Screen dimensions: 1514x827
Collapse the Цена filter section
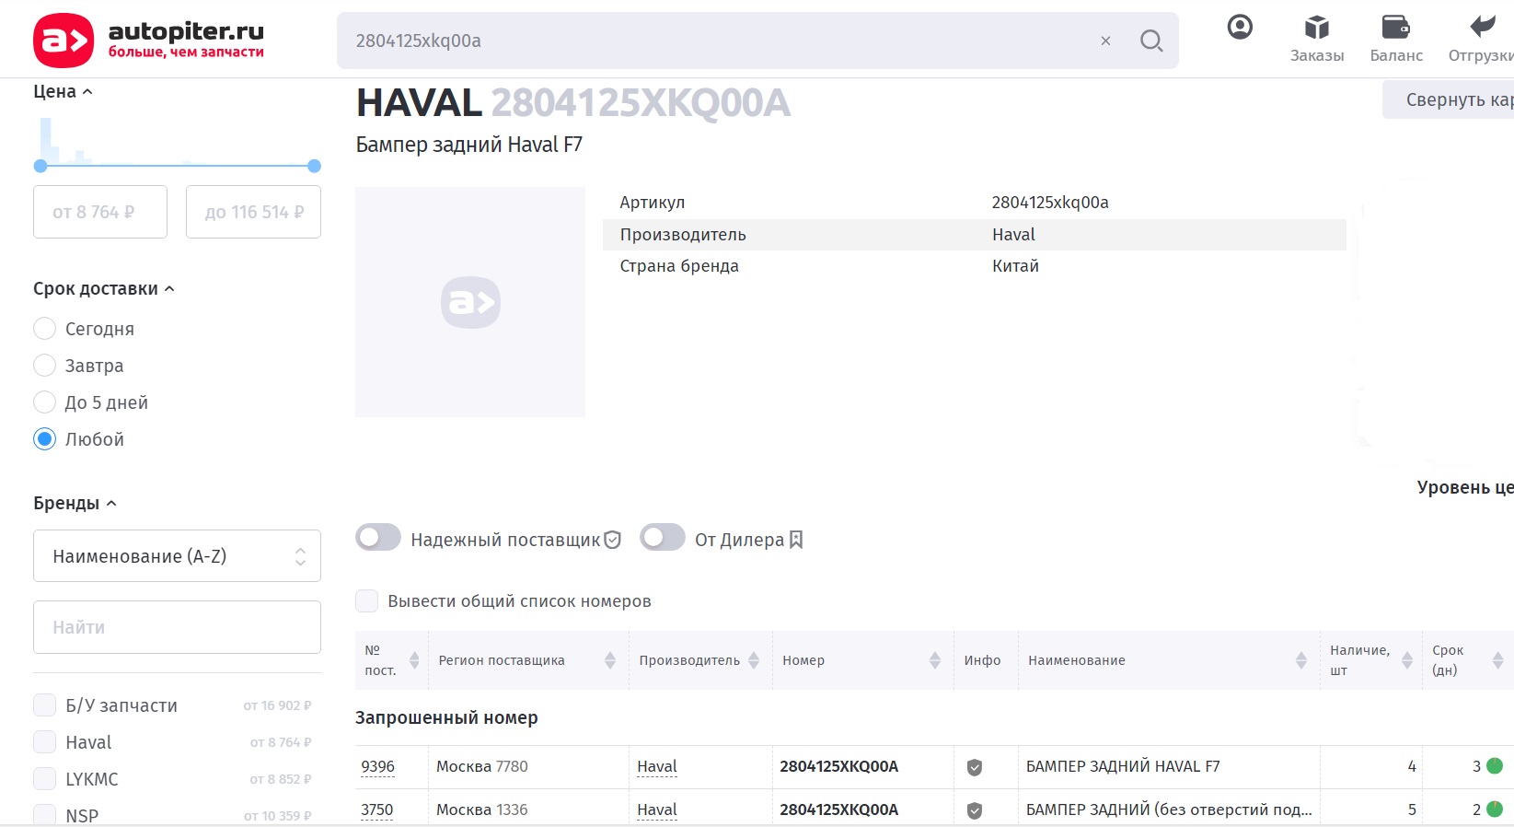(x=63, y=92)
